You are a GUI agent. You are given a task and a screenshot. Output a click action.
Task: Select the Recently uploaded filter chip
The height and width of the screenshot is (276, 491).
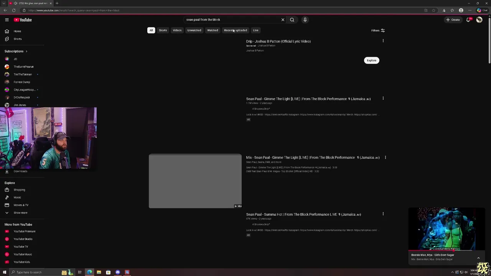[236, 30]
